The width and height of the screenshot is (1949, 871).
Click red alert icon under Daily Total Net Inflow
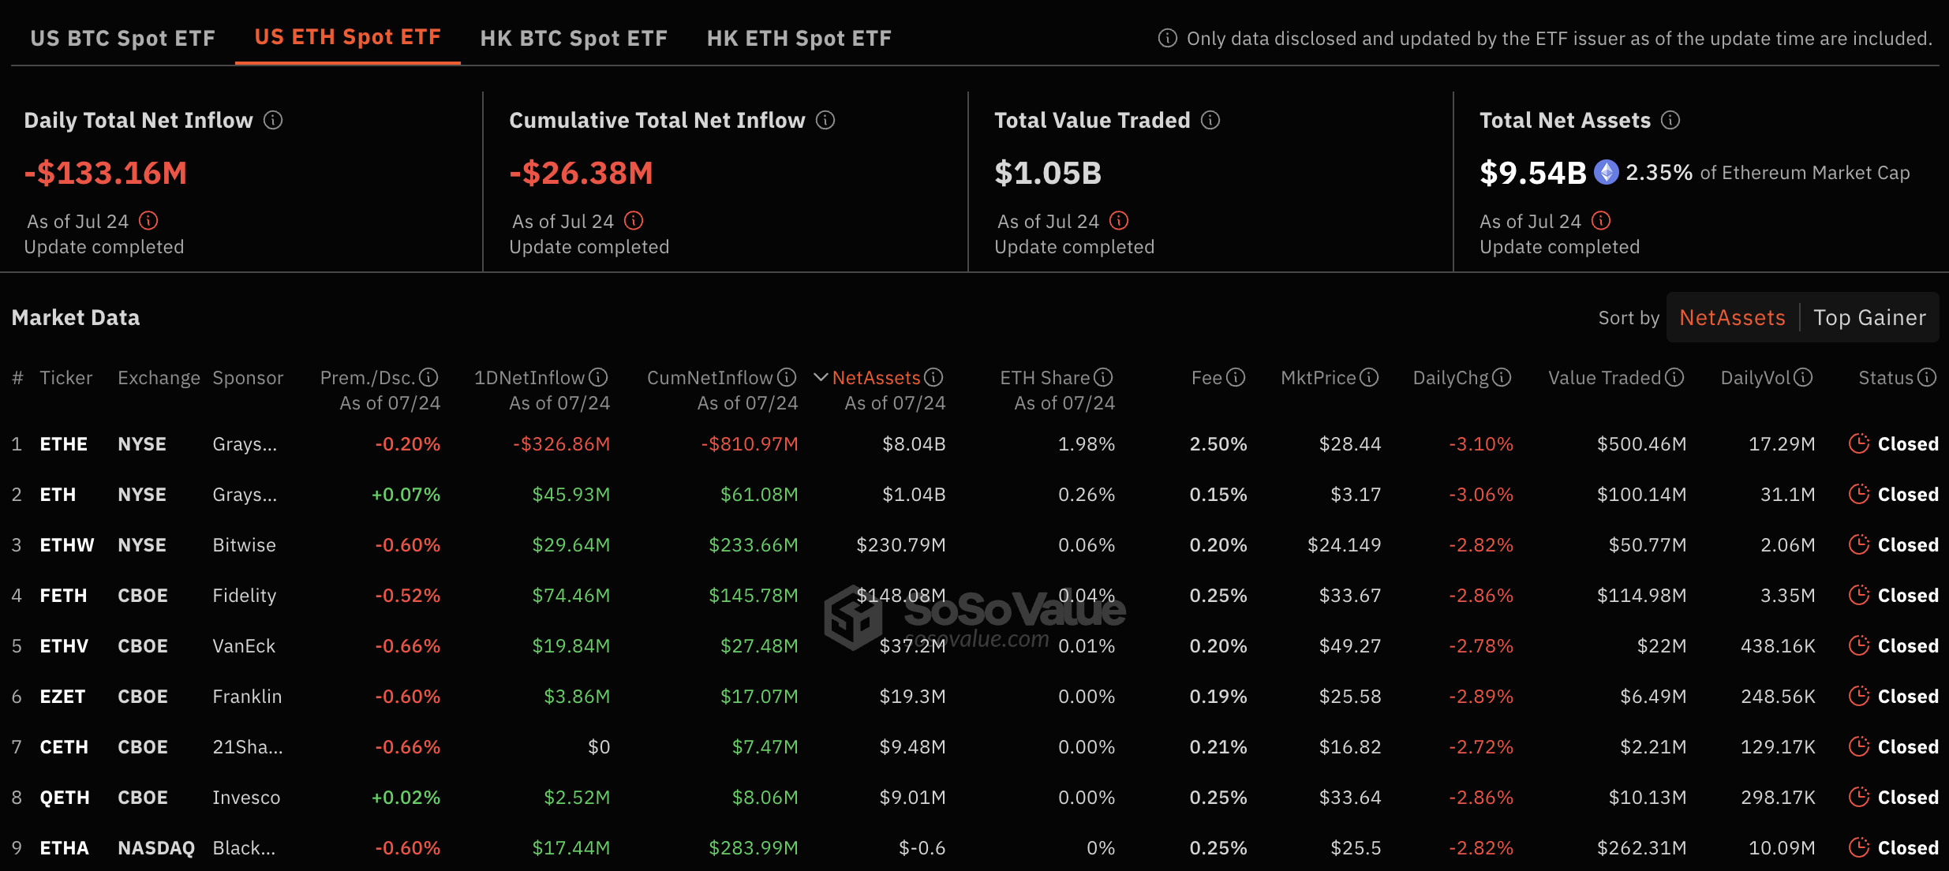coord(148,220)
